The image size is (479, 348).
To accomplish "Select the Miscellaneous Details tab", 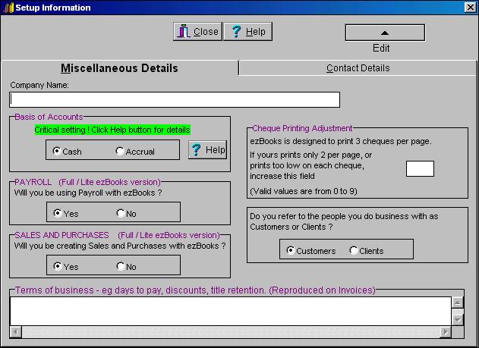I will tap(119, 68).
